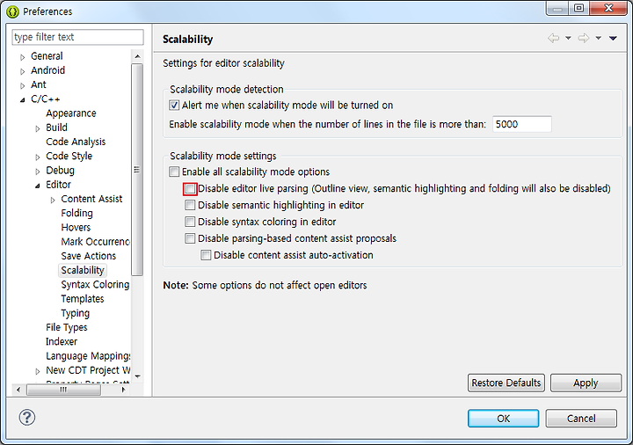
Task: Click the Apply button
Action: pos(586,383)
